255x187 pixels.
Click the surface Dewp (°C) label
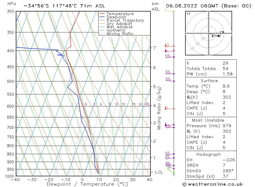click(x=198, y=92)
